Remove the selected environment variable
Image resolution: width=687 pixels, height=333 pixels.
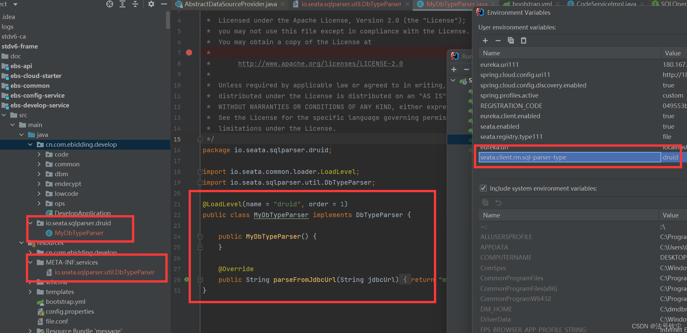point(498,40)
